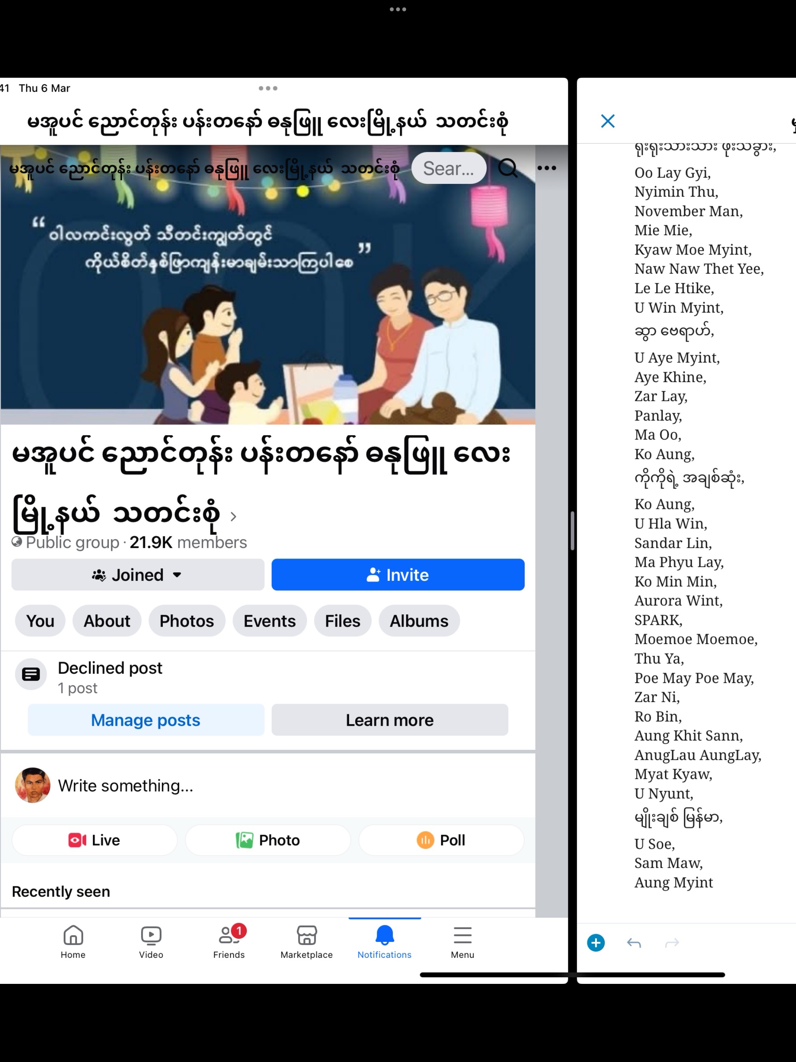Image resolution: width=796 pixels, height=1062 pixels.
Task: Open group details via chevron beside title
Action: click(233, 517)
